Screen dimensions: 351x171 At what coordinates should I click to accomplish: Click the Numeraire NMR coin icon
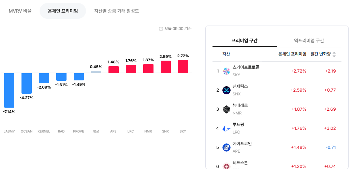(226, 109)
